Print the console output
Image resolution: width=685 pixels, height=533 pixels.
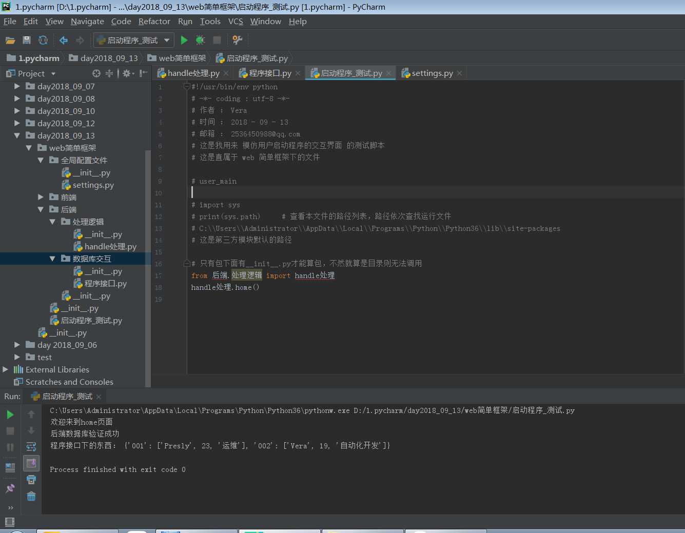click(31, 480)
